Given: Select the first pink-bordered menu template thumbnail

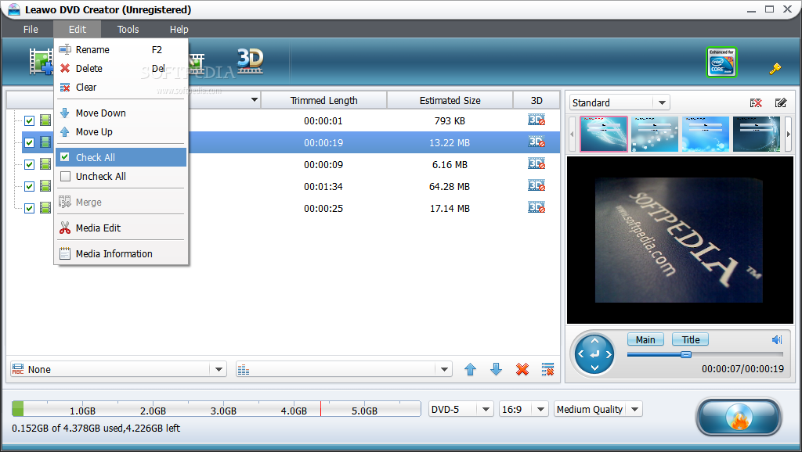Looking at the screenshot, I should pyautogui.click(x=604, y=135).
